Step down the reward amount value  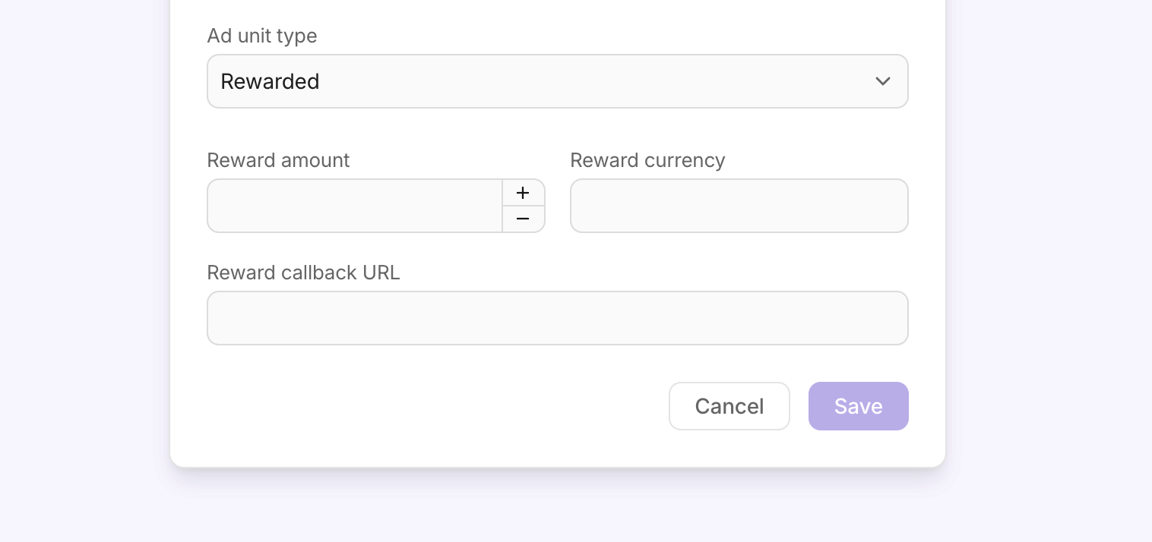pyautogui.click(x=523, y=219)
